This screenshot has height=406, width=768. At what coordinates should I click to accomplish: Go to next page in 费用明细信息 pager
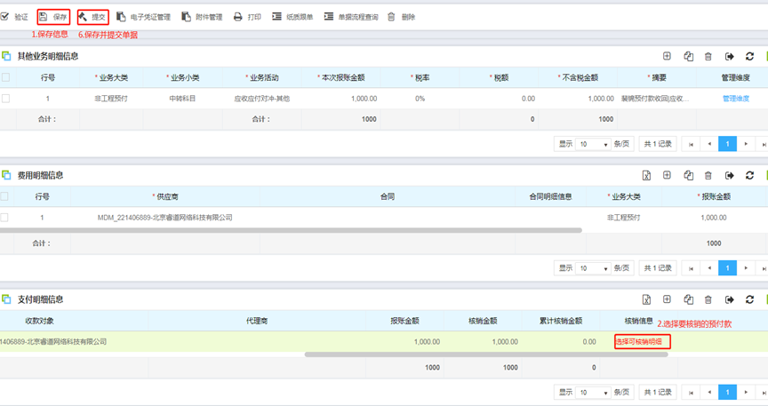tap(746, 268)
